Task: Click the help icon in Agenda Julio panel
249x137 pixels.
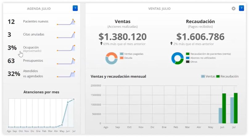Action: [x=75, y=8]
